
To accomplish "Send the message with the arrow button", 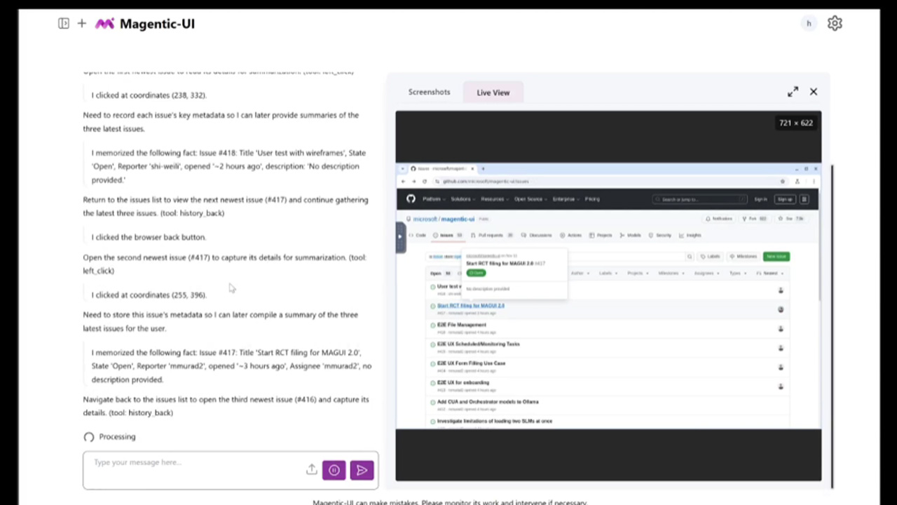I will pos(362,470).
